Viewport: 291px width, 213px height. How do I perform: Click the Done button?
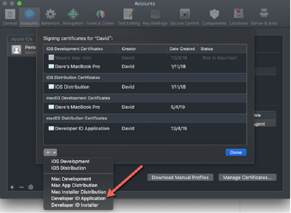pyautogui.click(x=236, y=153)
